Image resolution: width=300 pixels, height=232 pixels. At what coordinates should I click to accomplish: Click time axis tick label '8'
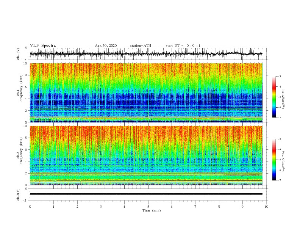[219, 207]
